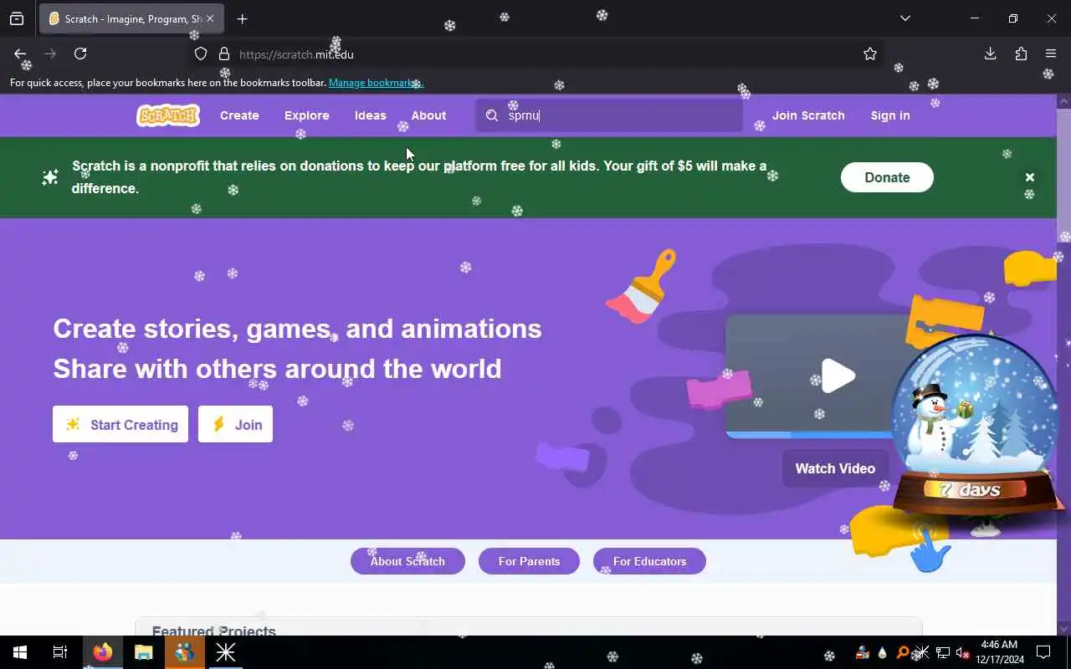
Task: Reload the current page
Action: tap(80, 54)
